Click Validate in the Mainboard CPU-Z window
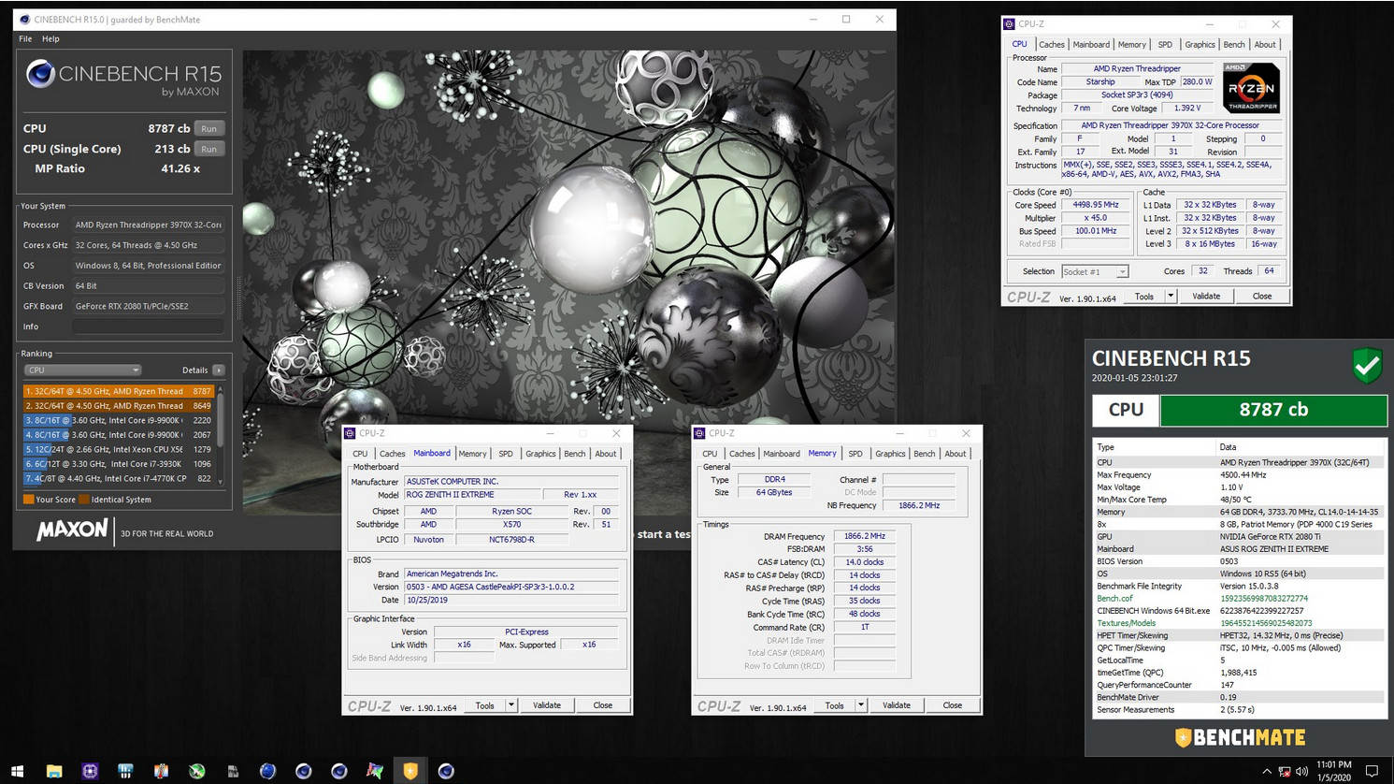 547,705
